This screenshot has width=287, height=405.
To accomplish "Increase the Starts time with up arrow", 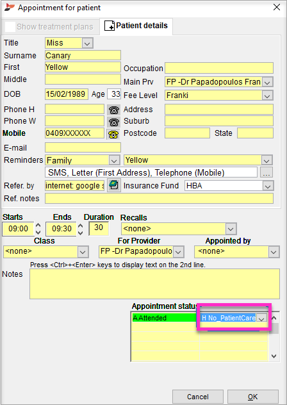I will (38, 226).
